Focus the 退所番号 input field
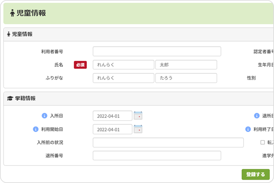This screenshot has width=274, height=183. pyautogui.click(x=157, y=156)
